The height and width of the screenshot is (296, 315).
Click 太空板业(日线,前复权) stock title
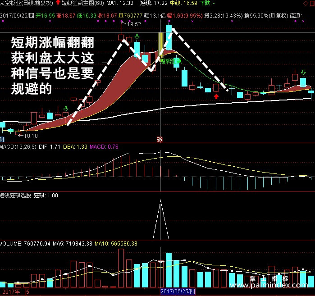pyautogui.click(x=27, y=3)
